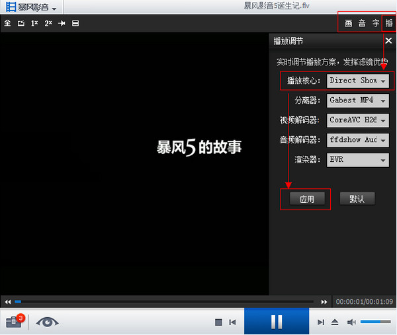Screen dimensions: 397x335
Task: Expand the 音频解码器 ffdshow dropdown
Action: [358, 140]
